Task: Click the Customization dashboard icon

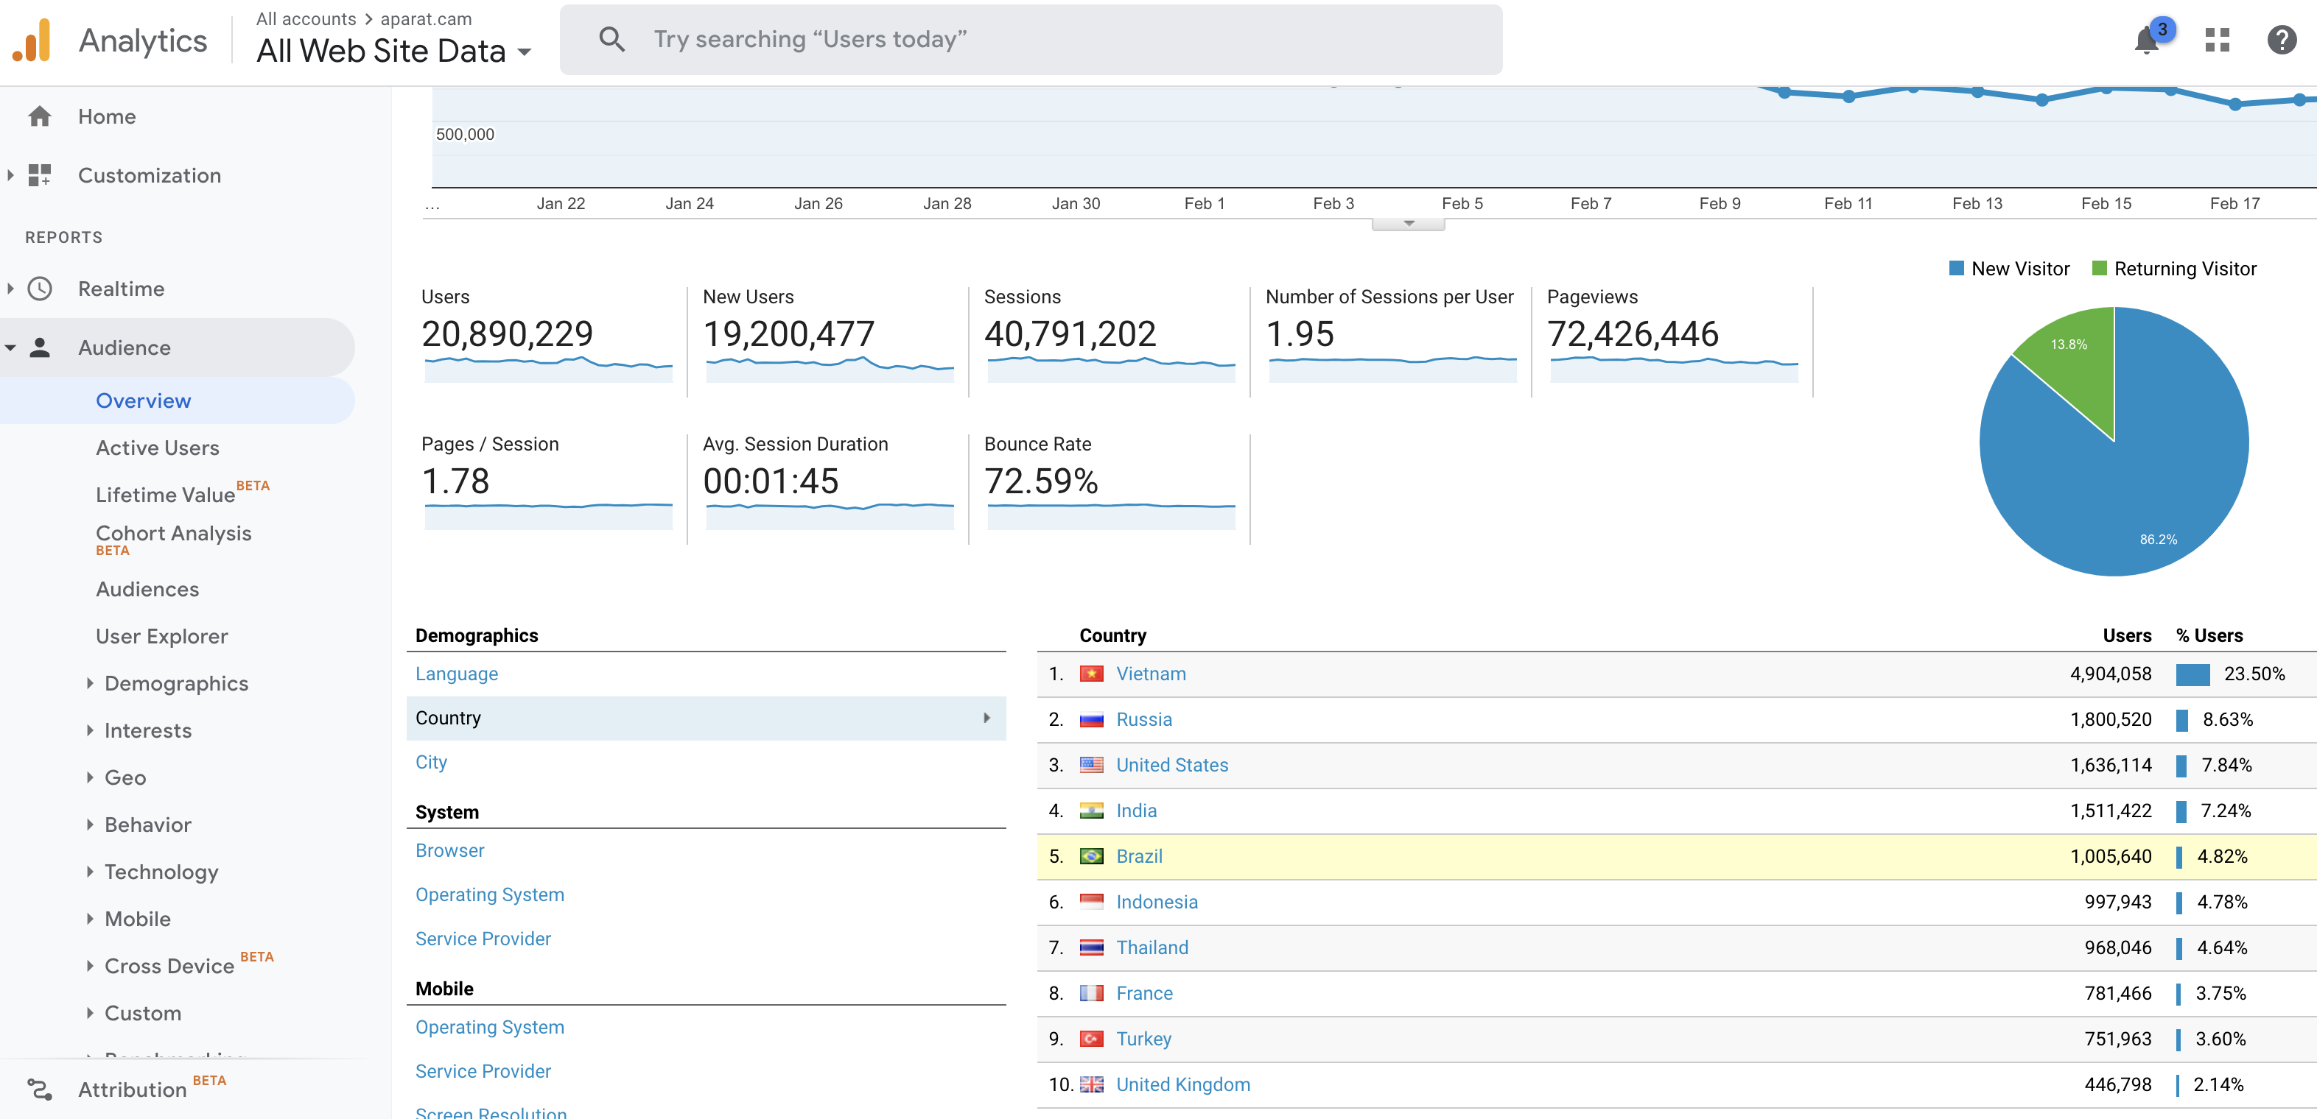Action: point(40,175)
